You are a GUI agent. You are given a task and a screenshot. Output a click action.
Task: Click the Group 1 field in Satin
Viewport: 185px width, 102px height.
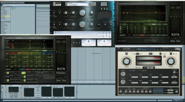click(135, 77)
